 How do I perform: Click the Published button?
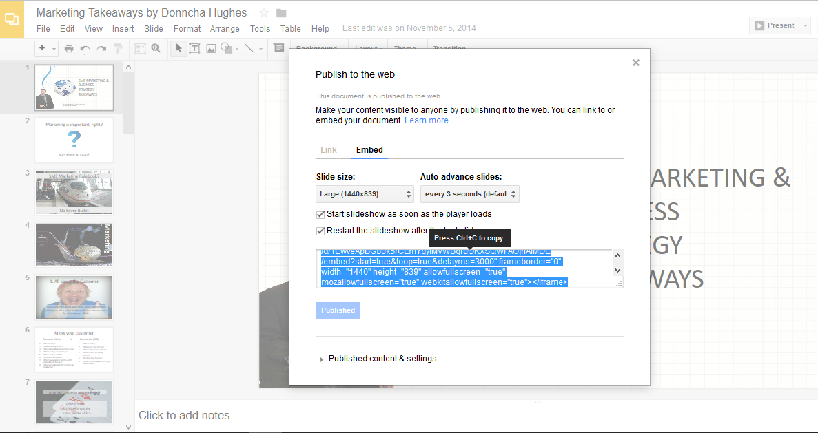338,310
